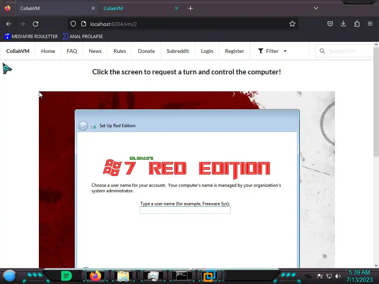This screenshot has width=379, height=284.
Task: Open the system monitor taskbar icon
Action: point(153,276)
